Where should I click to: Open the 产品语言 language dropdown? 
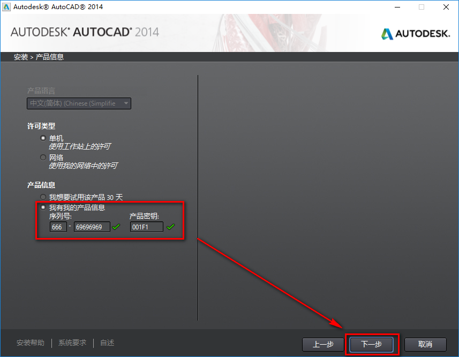point(79,103)
